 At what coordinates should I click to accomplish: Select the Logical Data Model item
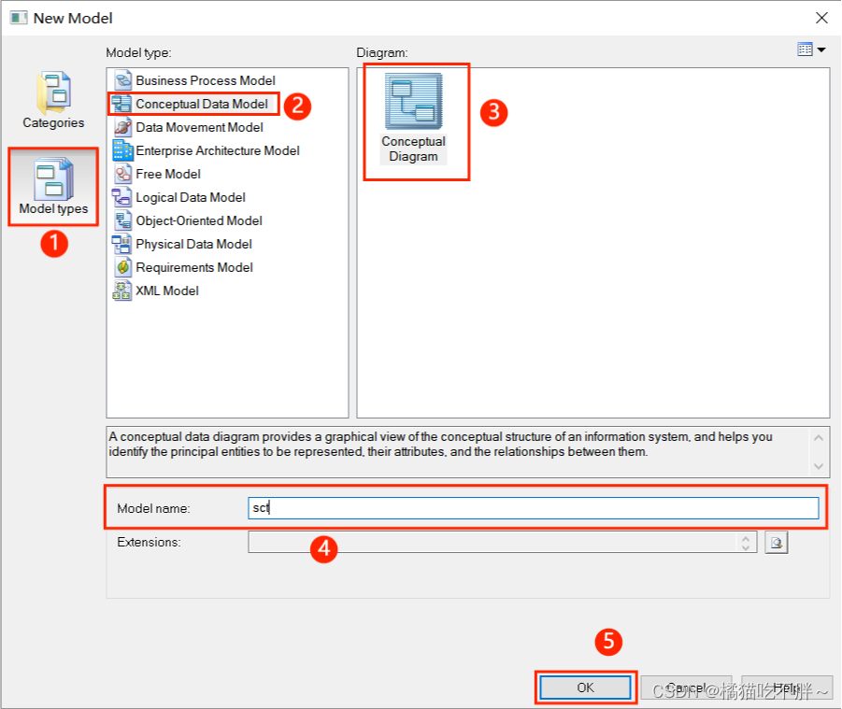click(x=190, y=197)
